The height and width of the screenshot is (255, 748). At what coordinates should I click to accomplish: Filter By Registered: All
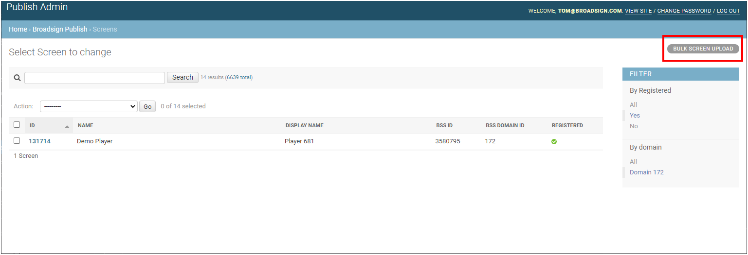[x=633, y=105]
